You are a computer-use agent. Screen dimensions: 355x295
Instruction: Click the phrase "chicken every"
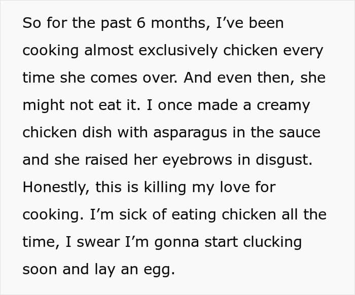[x=273, y=51]
